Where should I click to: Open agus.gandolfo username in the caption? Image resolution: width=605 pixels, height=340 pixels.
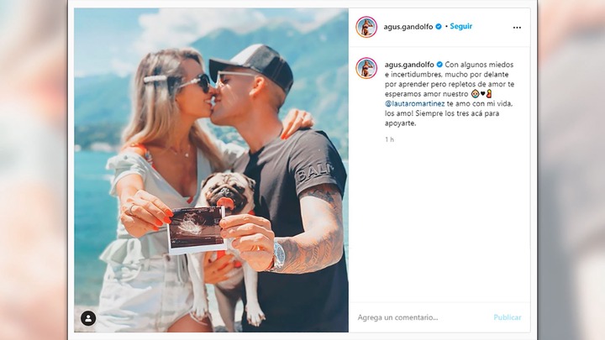(409, 65)
